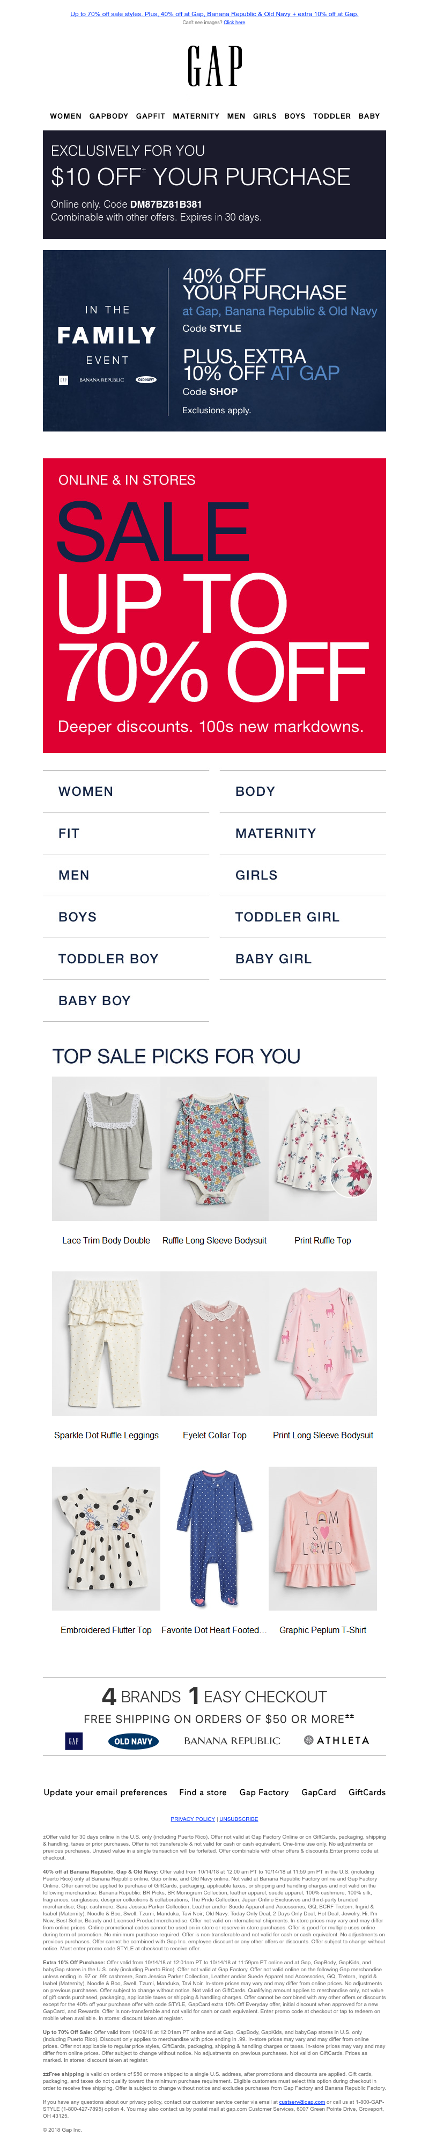
Task: Click the red 'Sale up to 70% off' banner
Action: (x=214, y=605)
